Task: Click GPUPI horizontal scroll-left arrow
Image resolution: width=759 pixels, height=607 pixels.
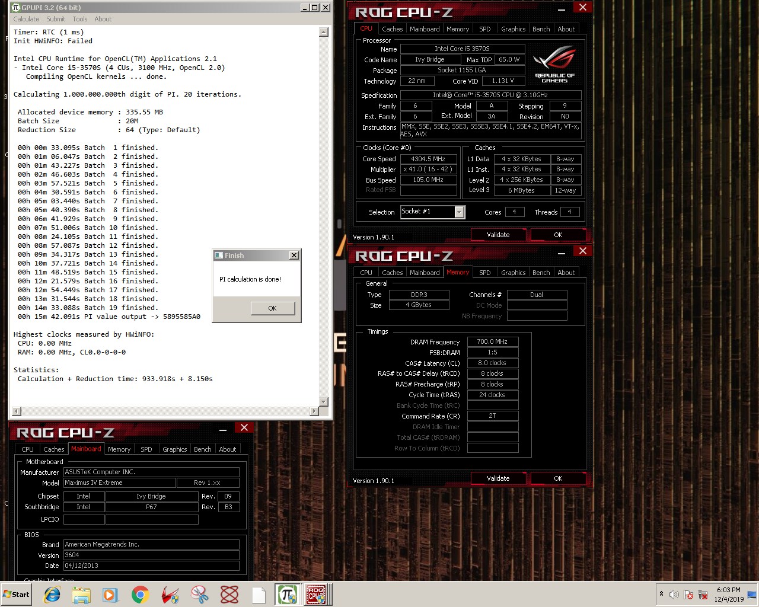Action: pyautogui.click(x=17, y=411)
